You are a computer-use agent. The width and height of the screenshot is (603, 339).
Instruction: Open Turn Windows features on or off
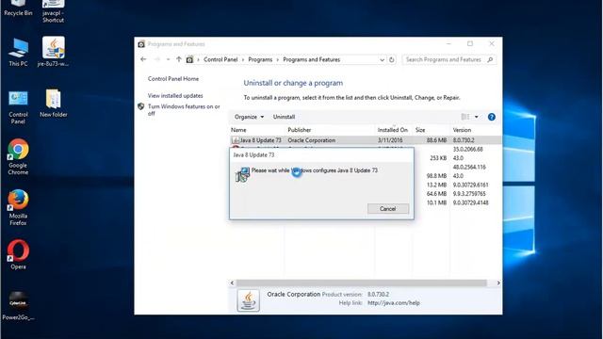coord(184,110)
